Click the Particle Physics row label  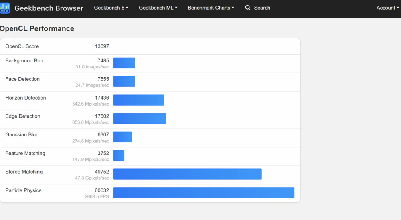click(x=23, y=190)
